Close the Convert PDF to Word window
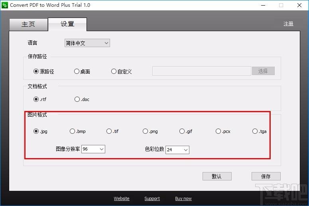 pos(299,5)
